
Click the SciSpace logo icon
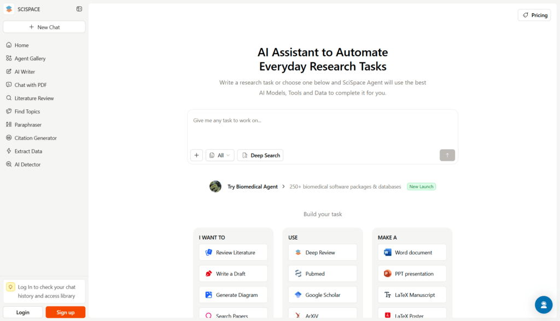pos(9,9)
